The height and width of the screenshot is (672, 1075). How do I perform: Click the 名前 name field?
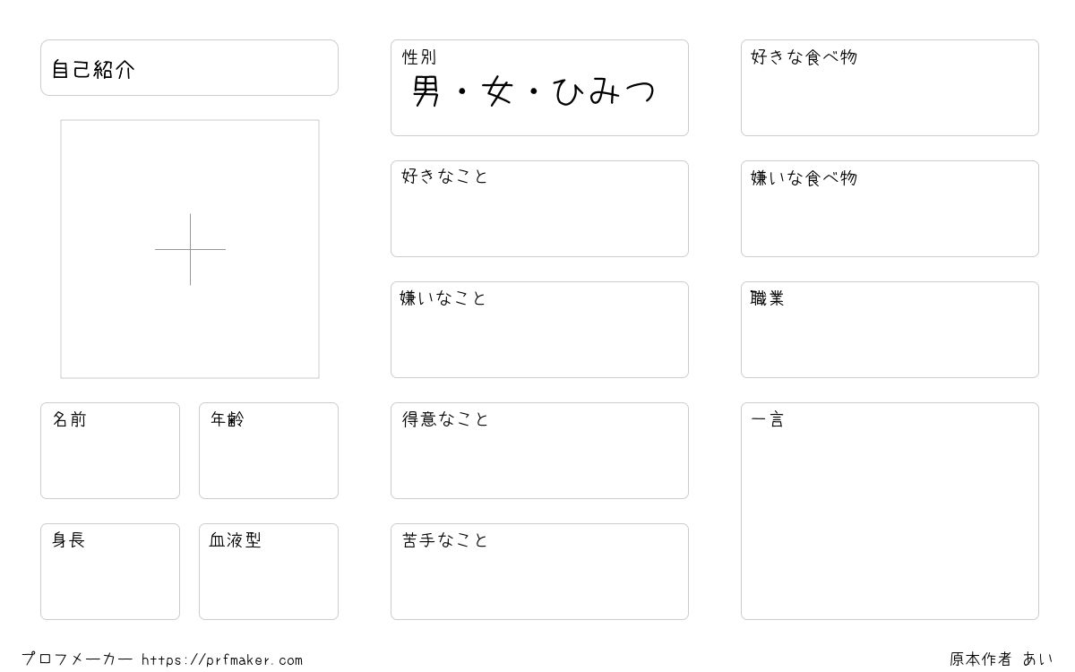click(x=110, y=451)
